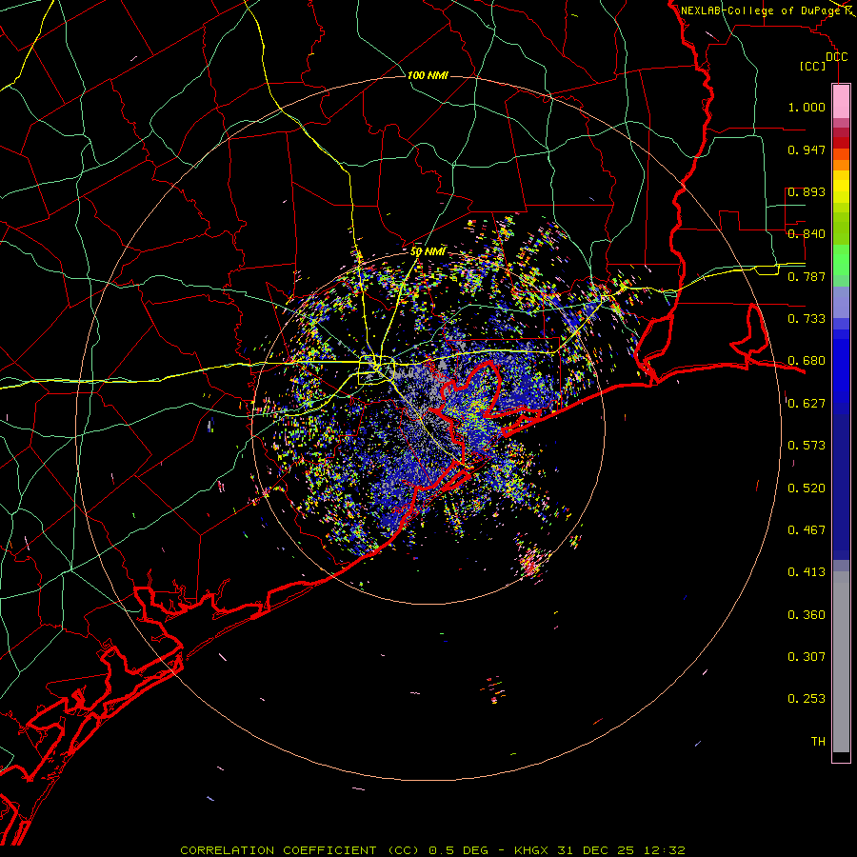Select the 0.253 scale value
The height and width of the screenshot is (857, 857).
tap(807, 699)
